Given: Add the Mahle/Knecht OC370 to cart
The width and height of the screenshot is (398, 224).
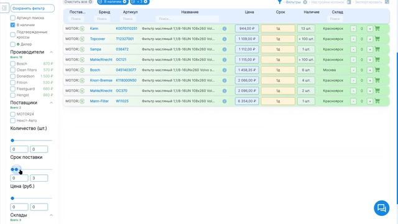Looking at the screenshot, I should point(377,91).
